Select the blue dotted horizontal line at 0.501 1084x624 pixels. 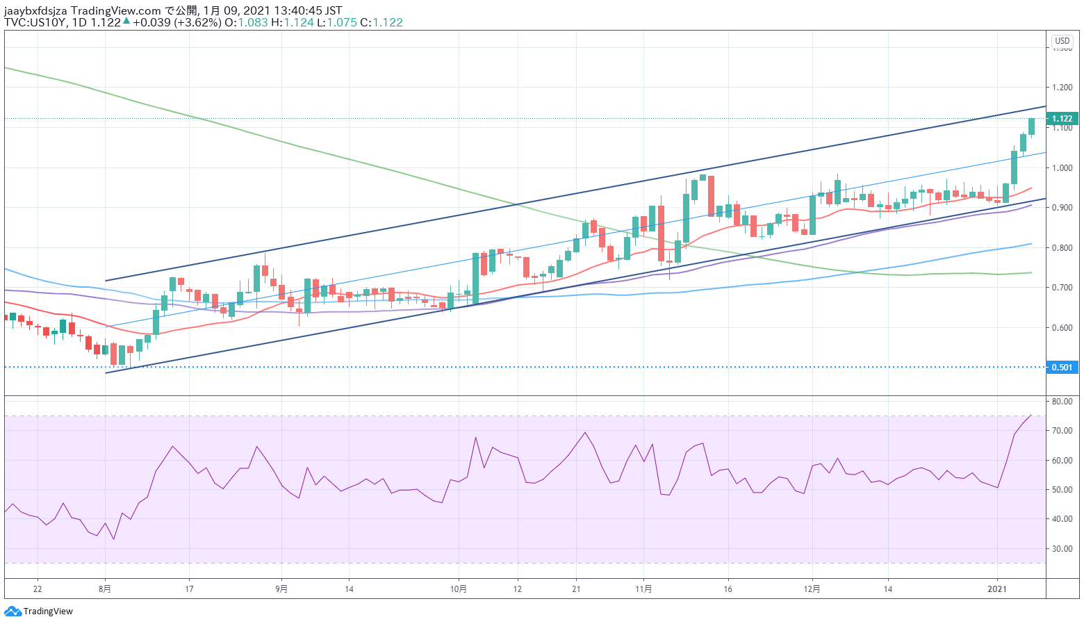[x=525, y=367]
